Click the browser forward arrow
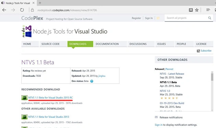Screen dimensions: 216x128 point(13,10)
